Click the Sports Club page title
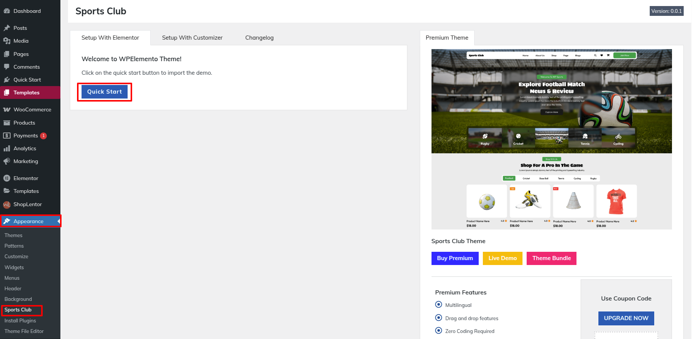The width and height of the screenshot is (692, 339). [101, 11]
